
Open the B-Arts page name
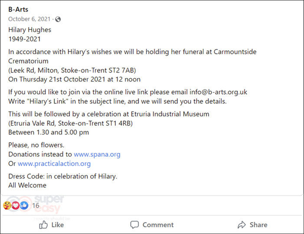18,9
